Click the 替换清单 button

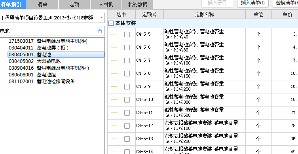[285, 3]
